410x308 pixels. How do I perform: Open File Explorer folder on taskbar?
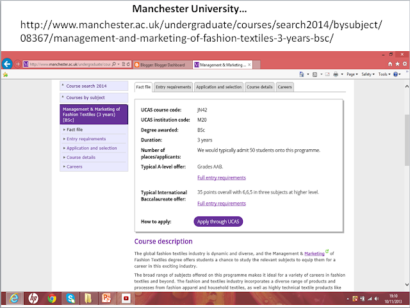point(88,298)
